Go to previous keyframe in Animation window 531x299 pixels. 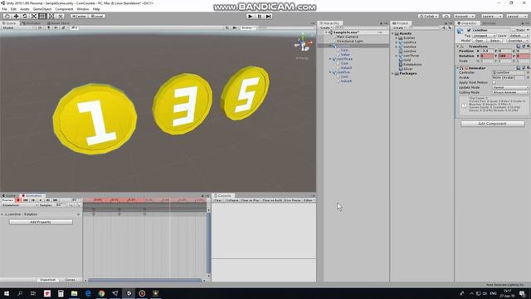click(33, 200)
